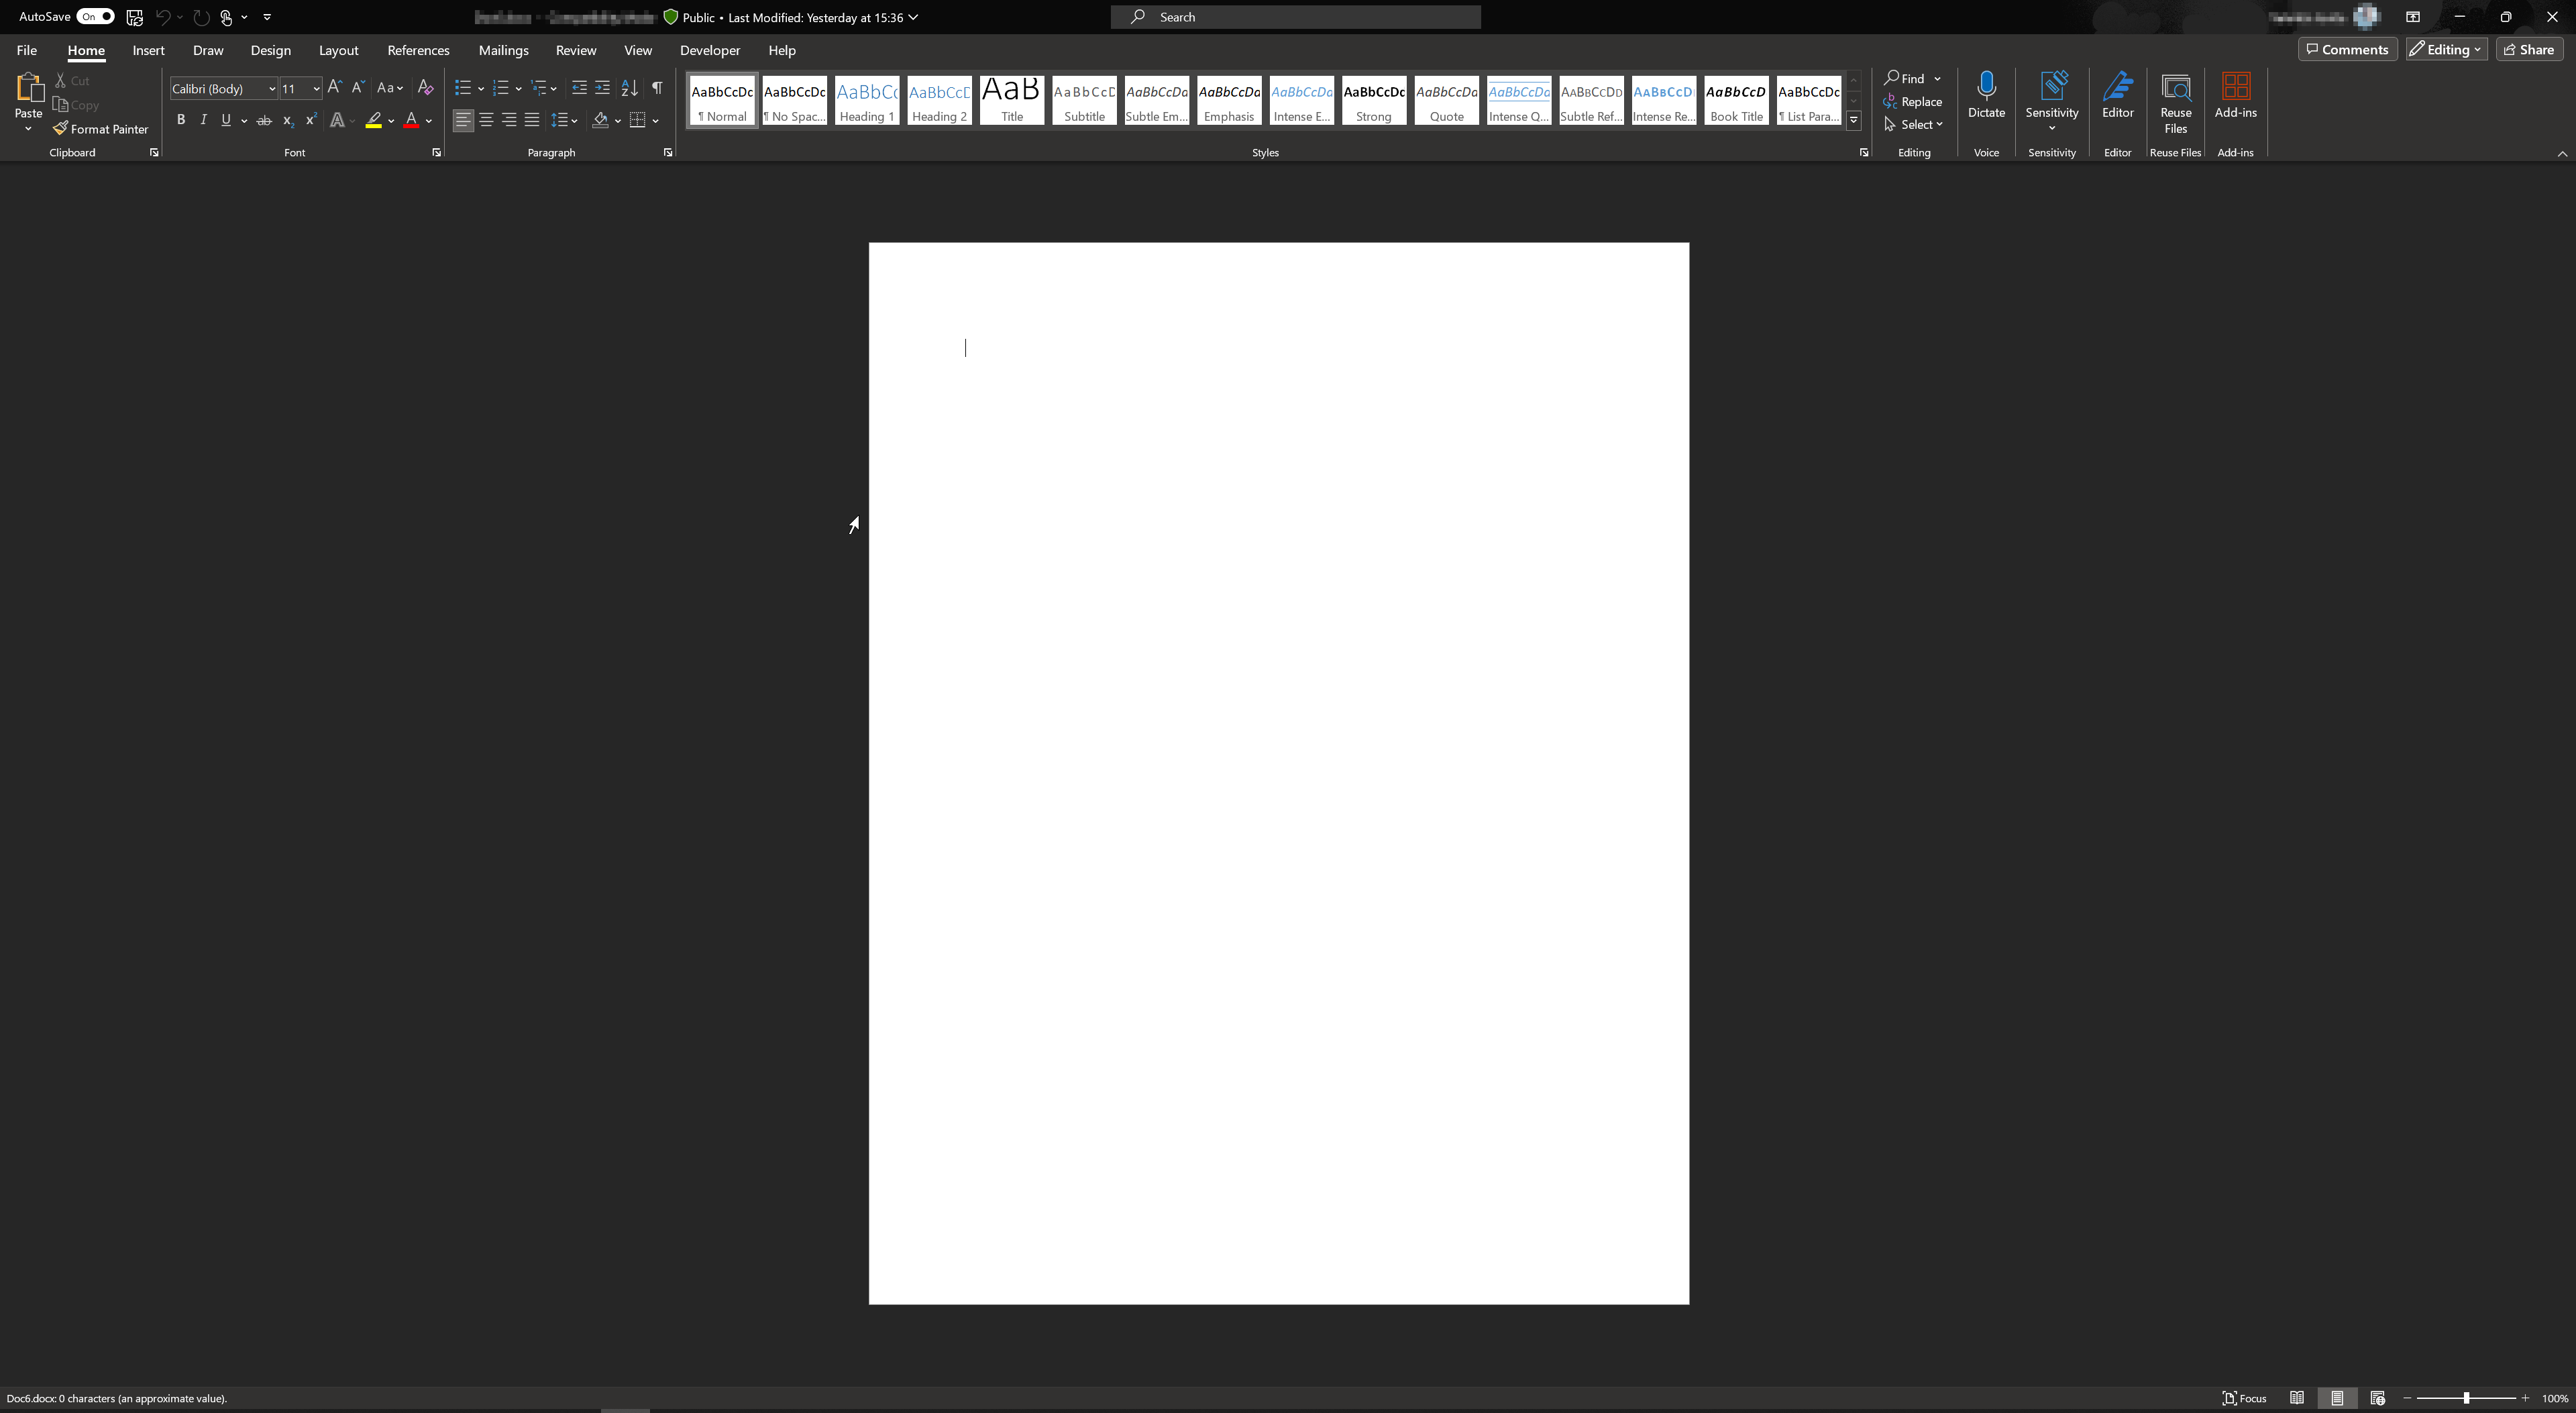Toggle the Show/Hide paragraph marks icon
This screenshot has height=1413, width=2576.
(x=657, y=88)
